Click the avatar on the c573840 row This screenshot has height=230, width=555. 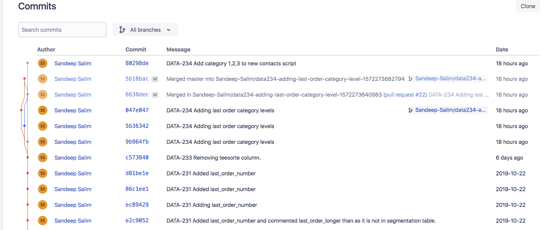43,158
